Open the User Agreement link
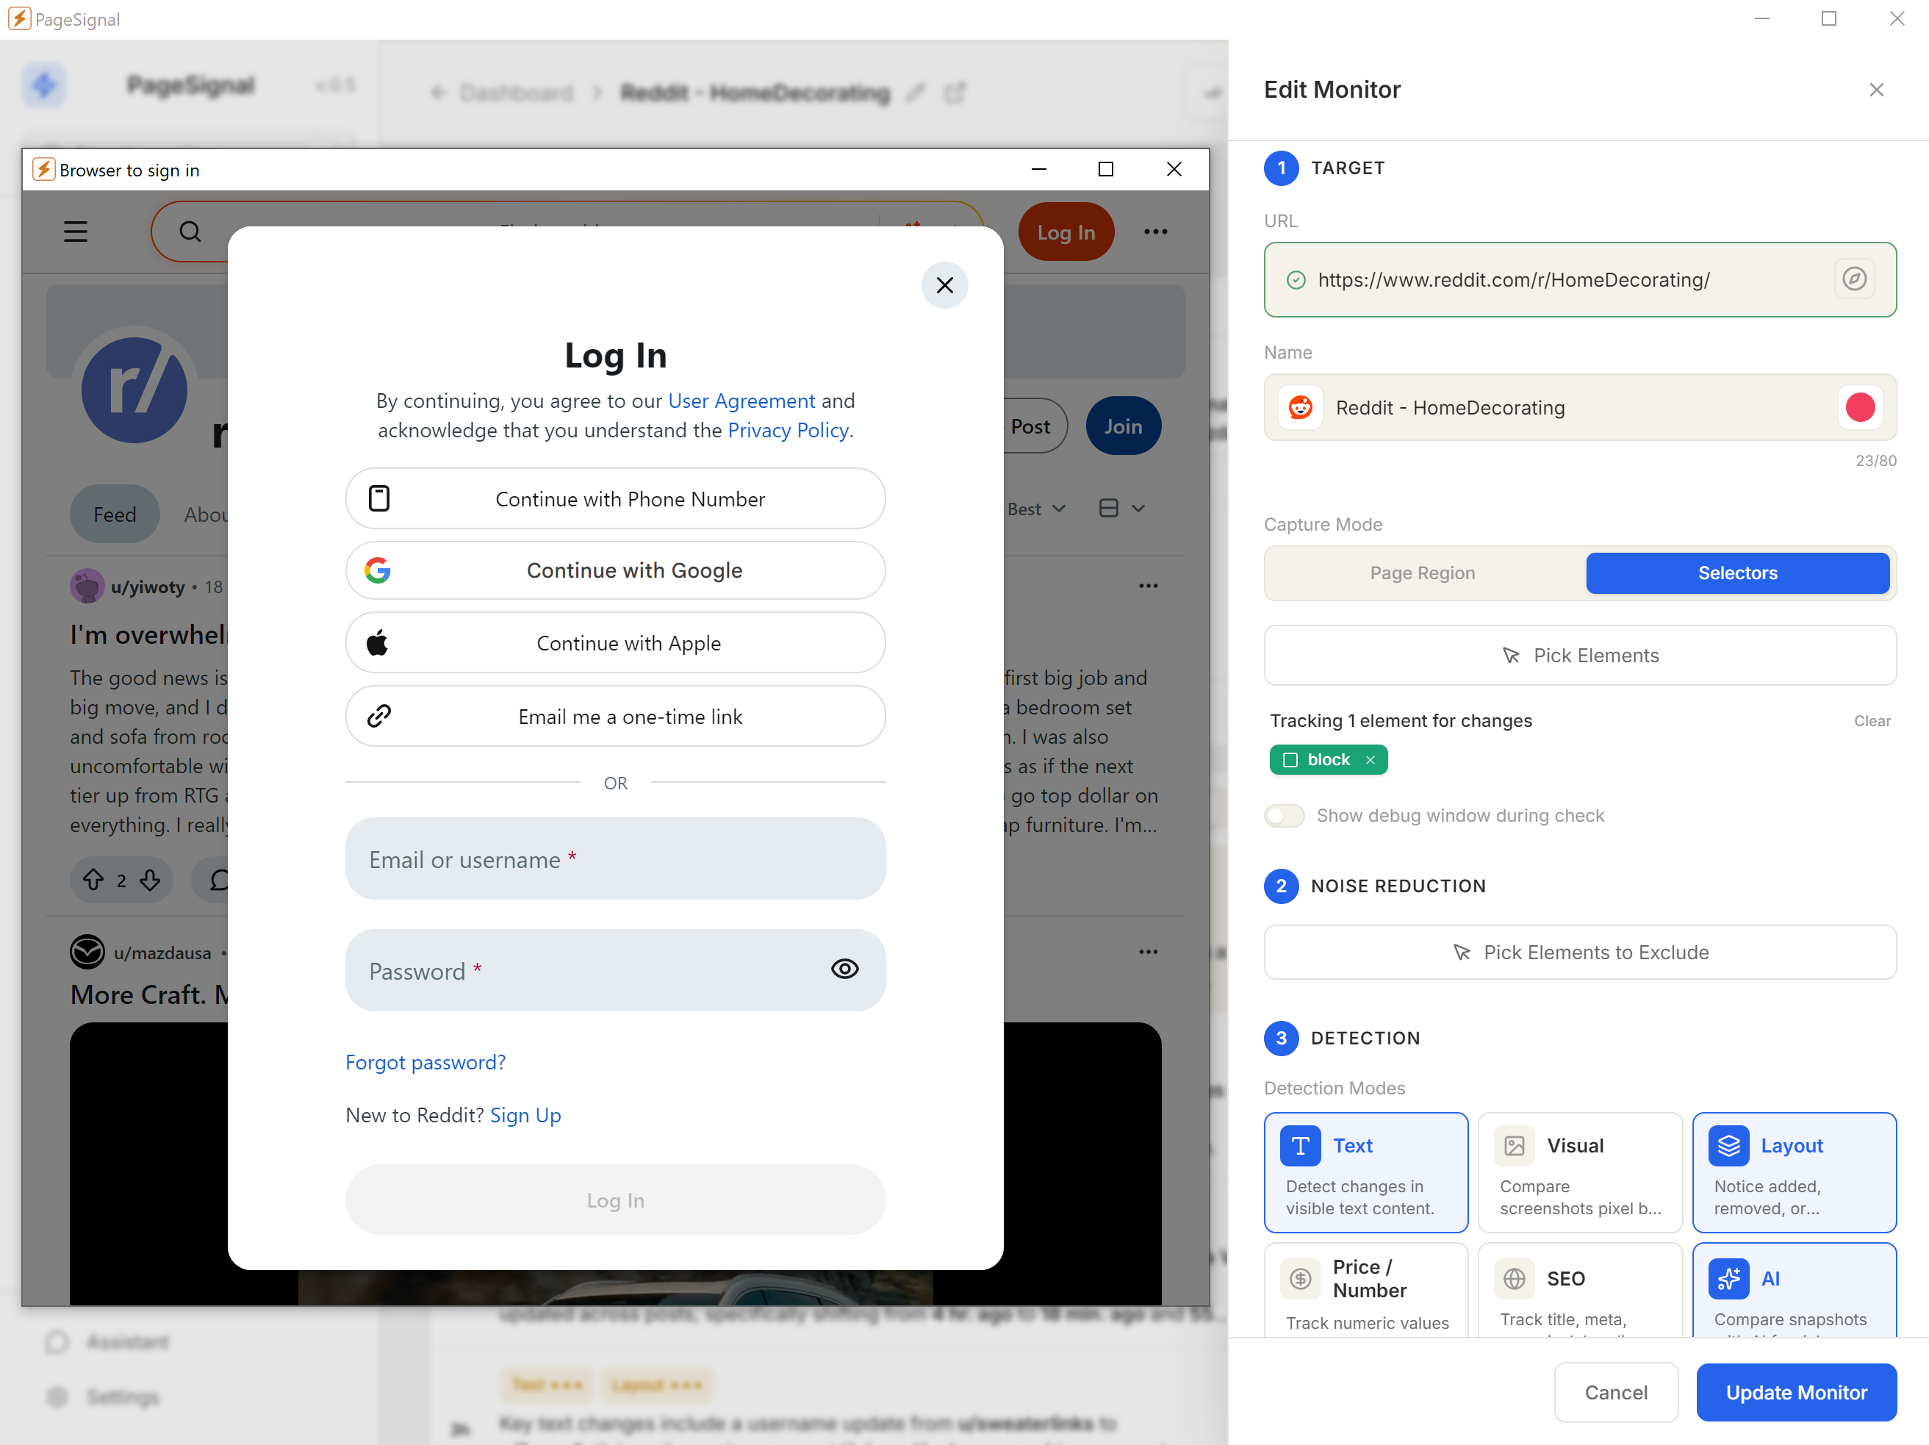 [741, 401]
